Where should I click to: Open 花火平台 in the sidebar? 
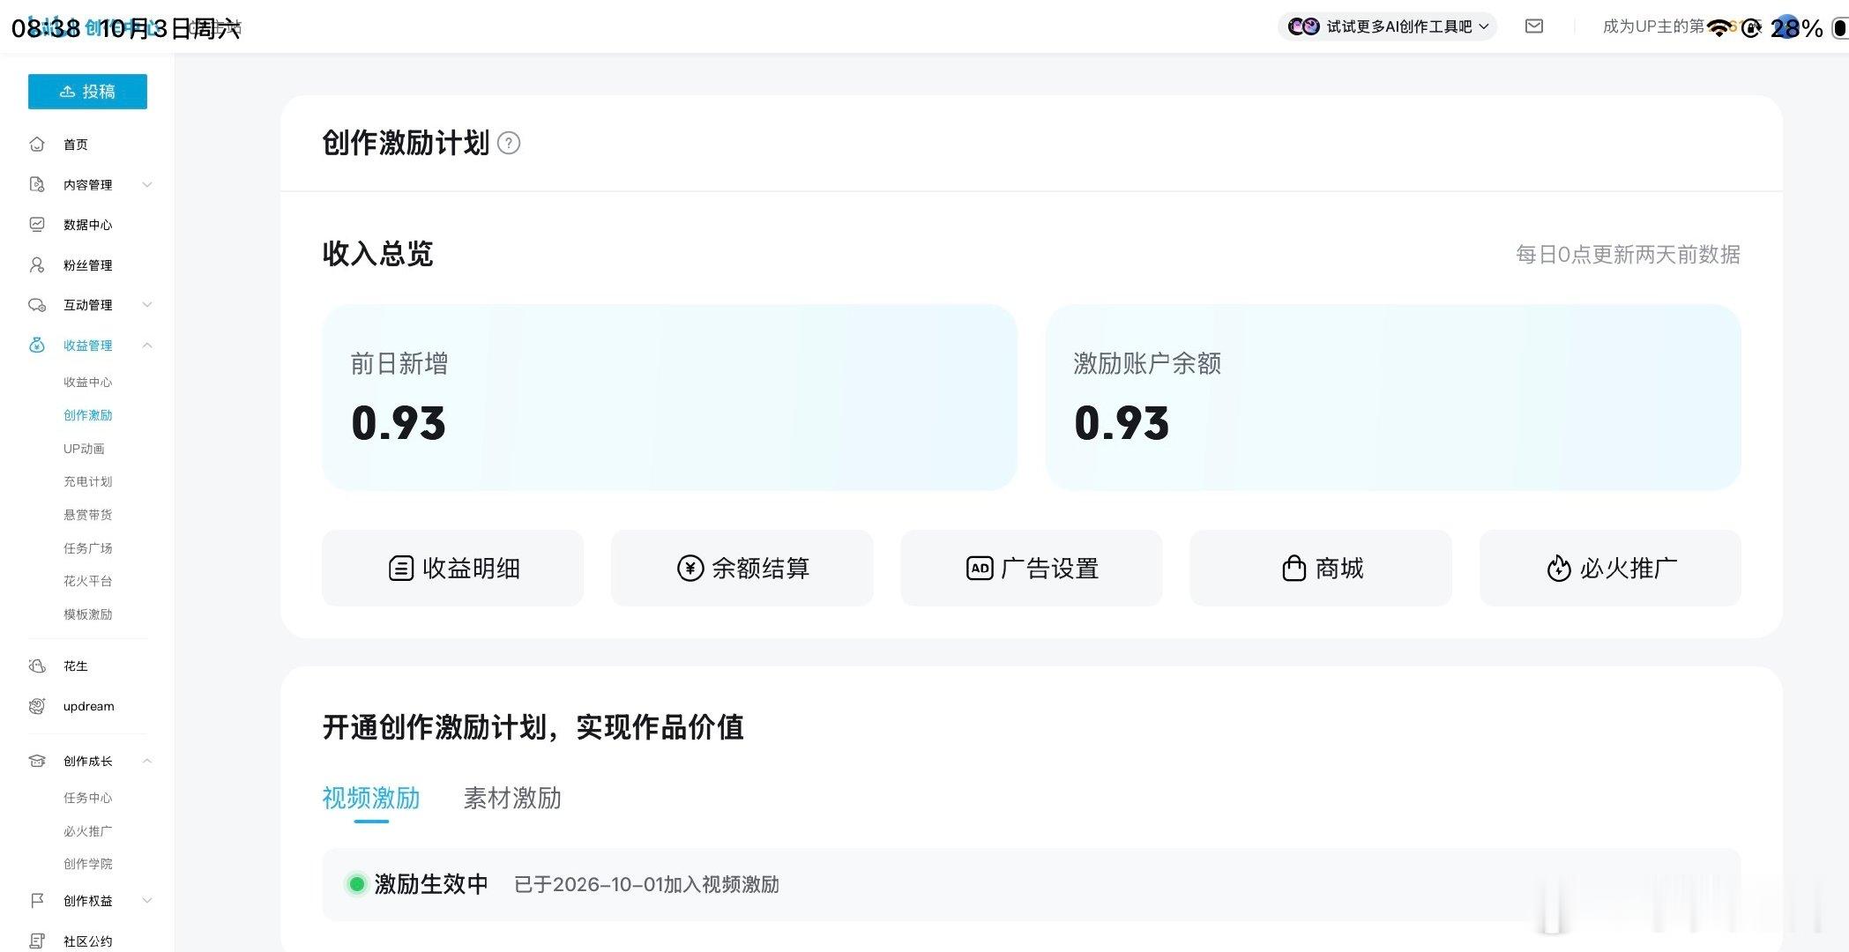[x=87, y=581]
